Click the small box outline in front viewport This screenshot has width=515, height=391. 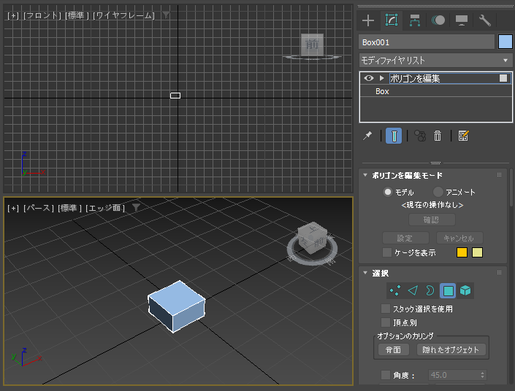(x=175, y=96)
